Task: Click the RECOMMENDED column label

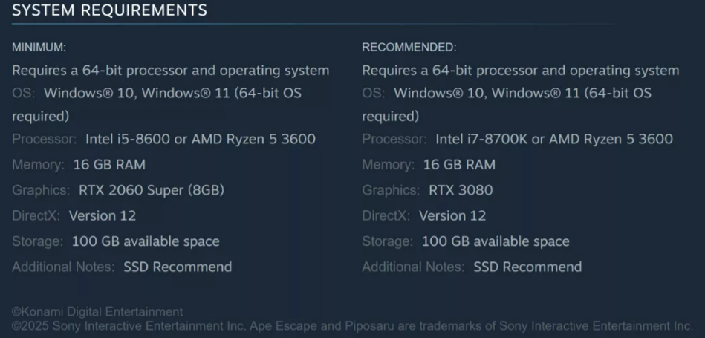Action: click(x=409, y=48)
